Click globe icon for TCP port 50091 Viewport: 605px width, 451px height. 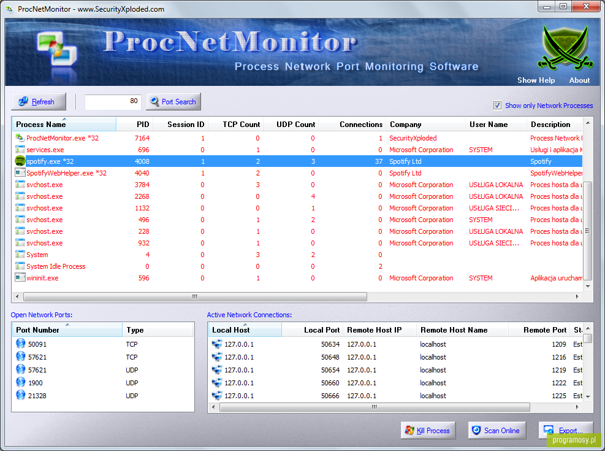pos(21,344)
